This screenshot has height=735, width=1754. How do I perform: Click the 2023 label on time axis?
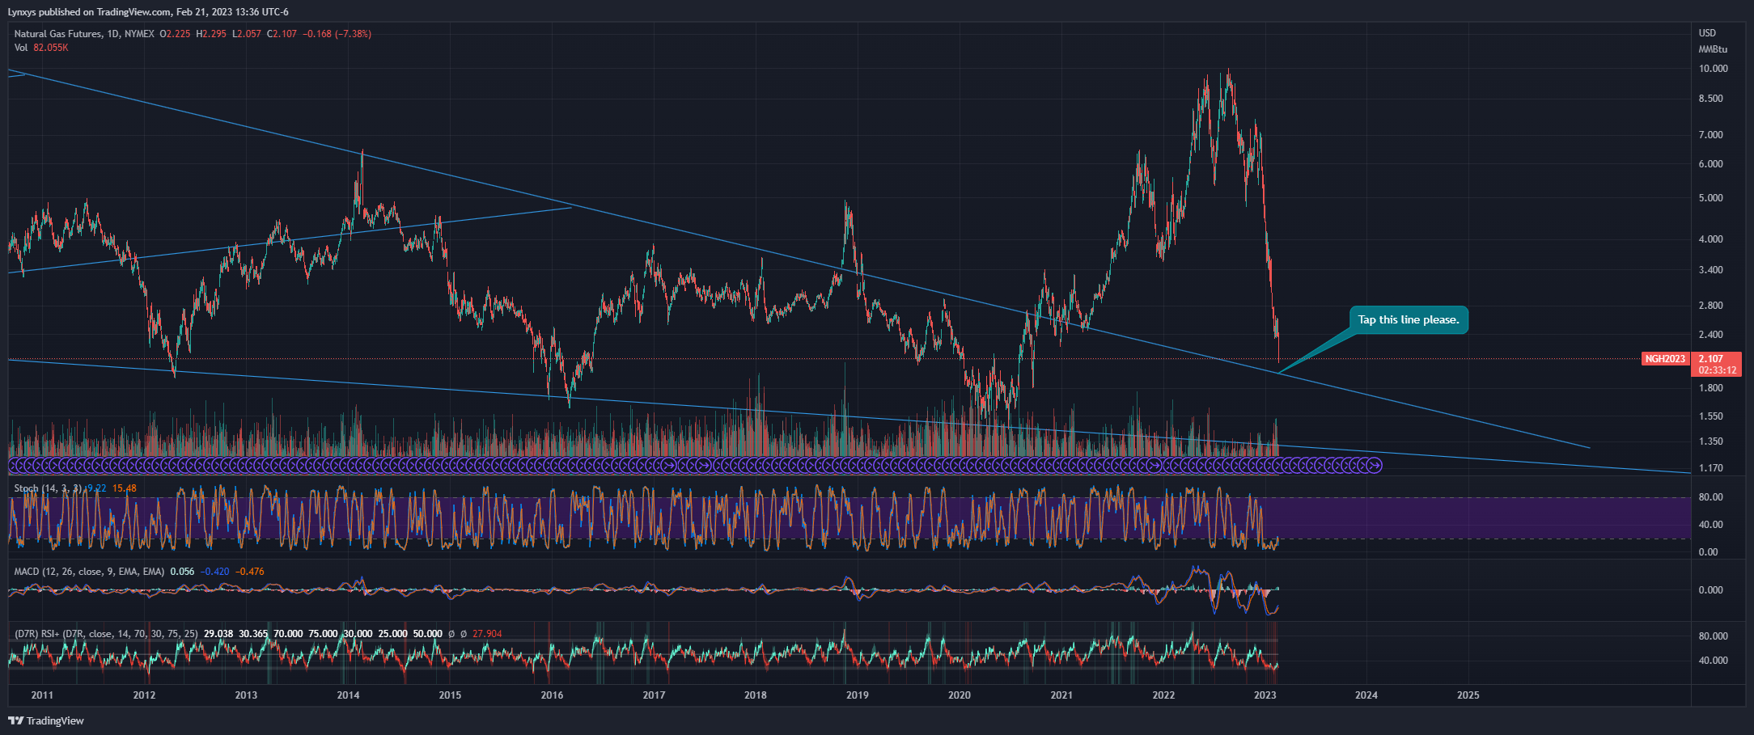(x=1265, y=695)
